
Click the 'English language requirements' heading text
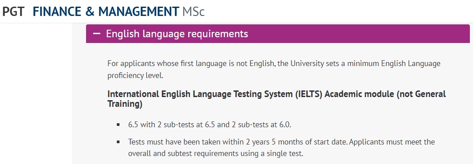(177, 34)
